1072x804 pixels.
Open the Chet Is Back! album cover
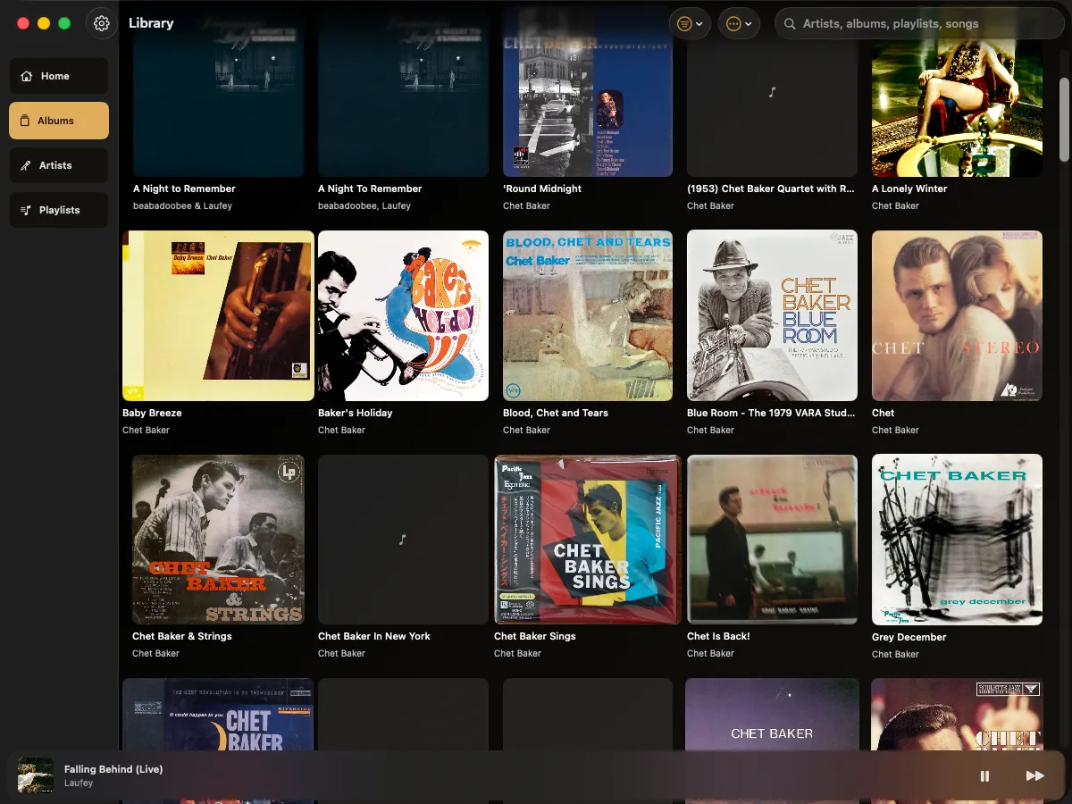(x=772, y=540)
